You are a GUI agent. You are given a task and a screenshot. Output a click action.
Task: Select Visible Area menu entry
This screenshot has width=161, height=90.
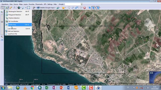[18, 24]
